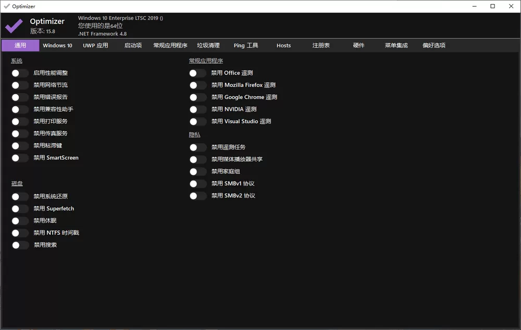Image resolution: width=521 pixels, height=330 pixels.
Task: Toggle 禁用 SMBv1 协议
Action: point(197,183)
